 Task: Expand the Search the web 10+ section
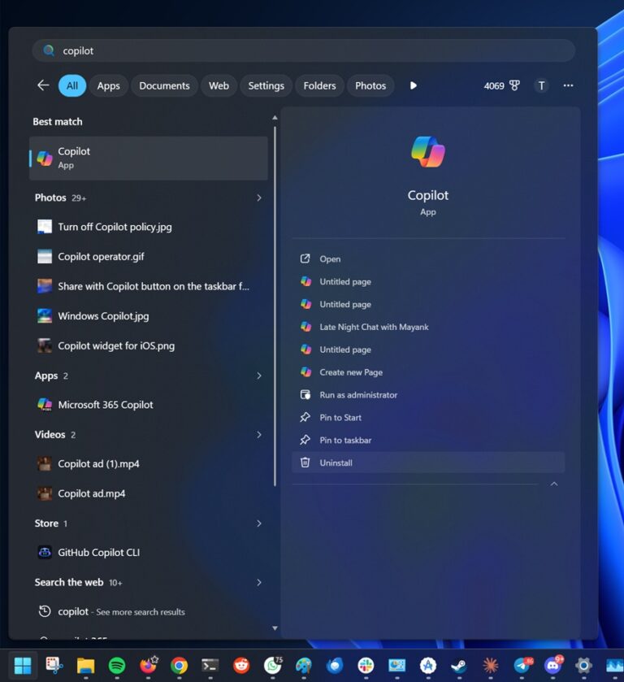(x=258, y=582)
